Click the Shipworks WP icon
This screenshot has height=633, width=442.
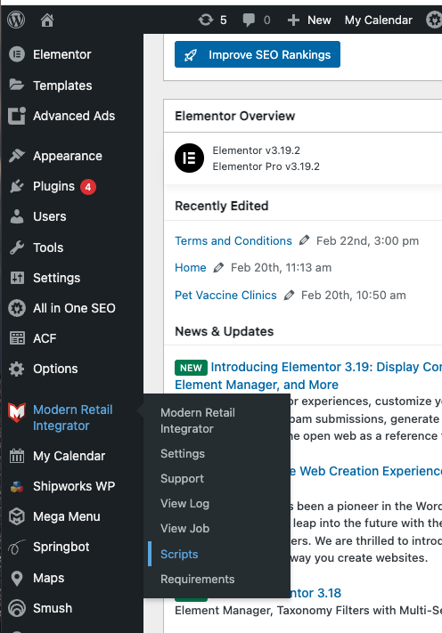click(17, 486)
